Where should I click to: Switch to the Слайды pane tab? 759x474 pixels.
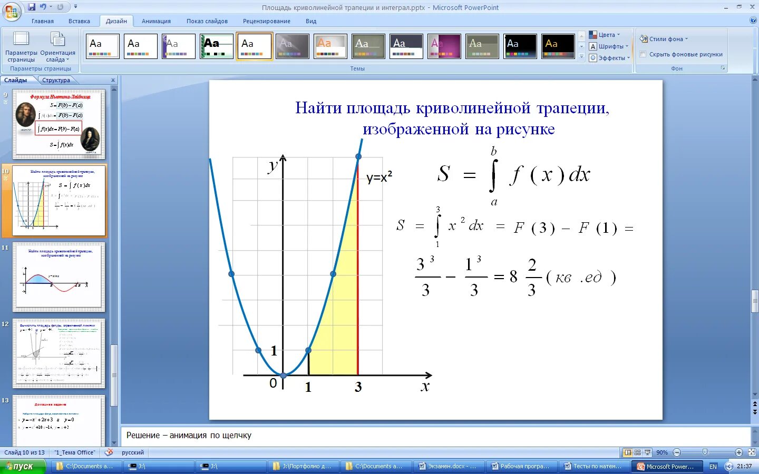16,80
